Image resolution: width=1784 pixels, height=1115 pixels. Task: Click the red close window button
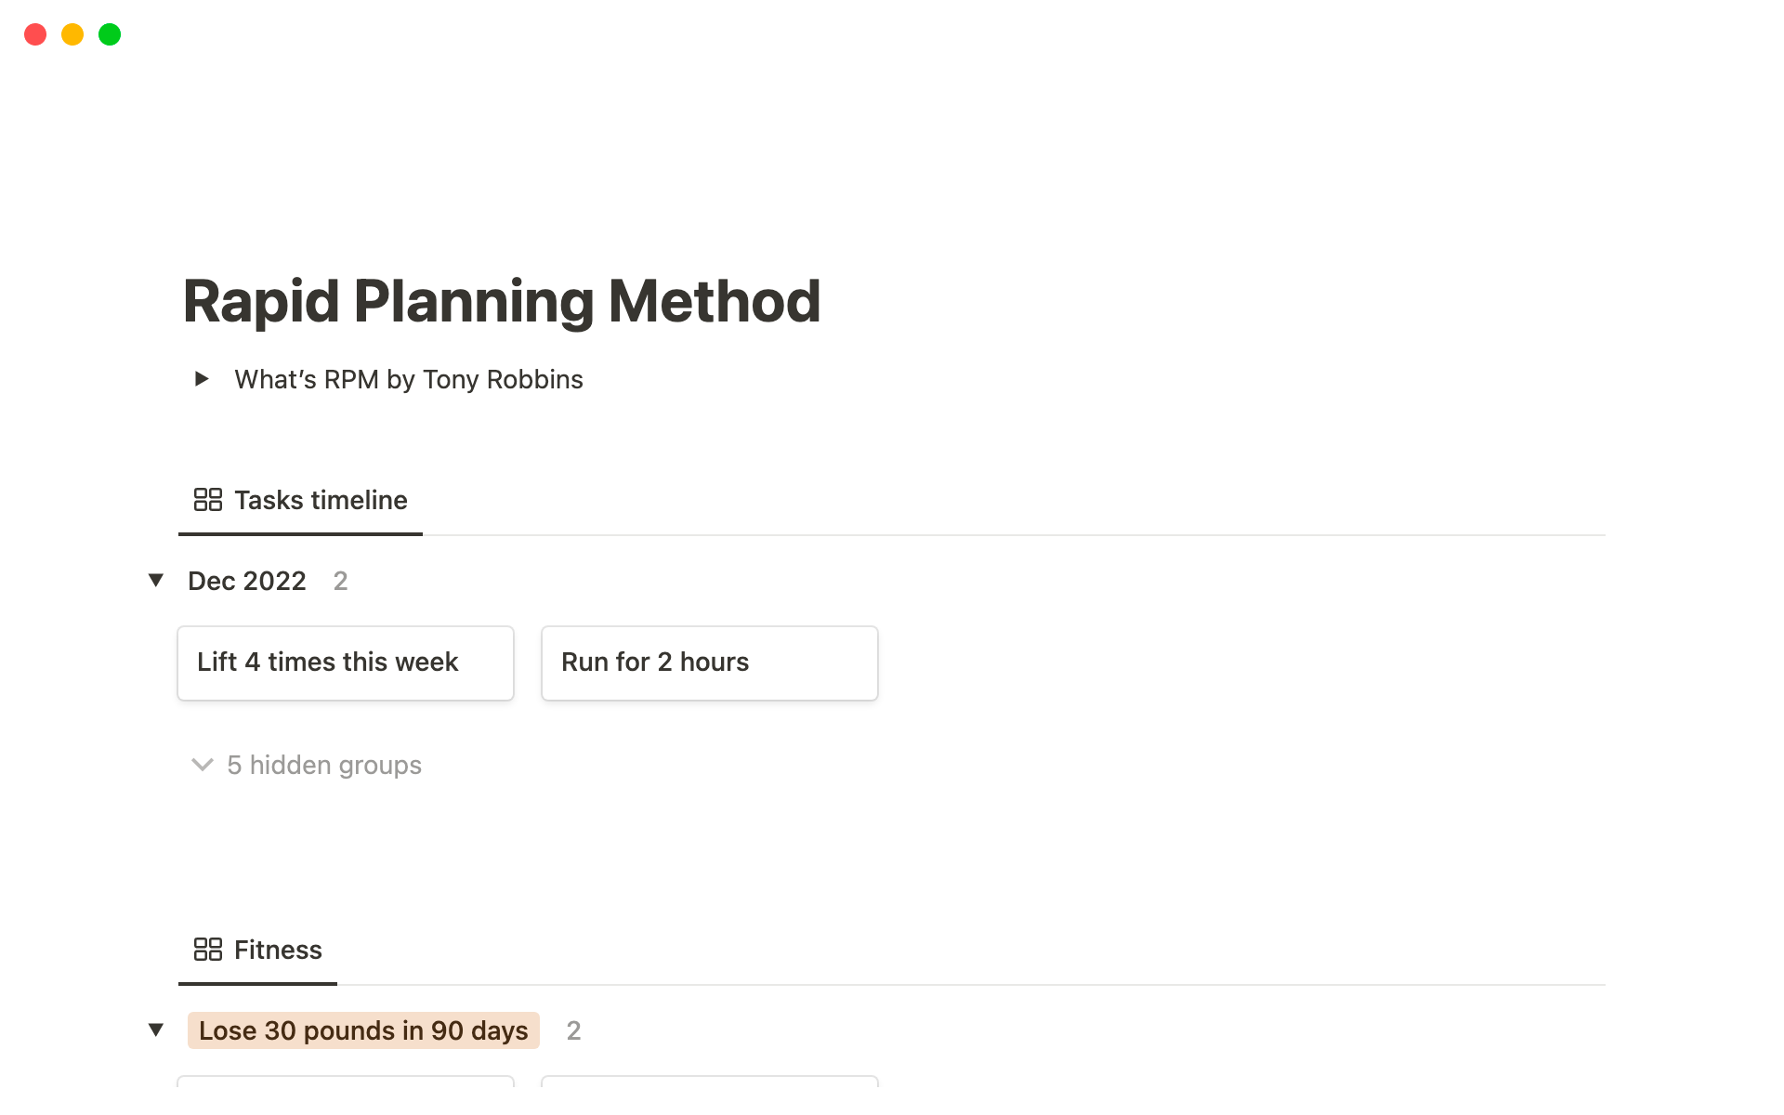pyautogui.click(x=35, y=34)
